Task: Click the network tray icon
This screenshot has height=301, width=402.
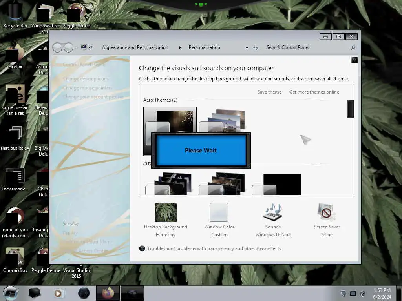Action: tap(353, 294)
